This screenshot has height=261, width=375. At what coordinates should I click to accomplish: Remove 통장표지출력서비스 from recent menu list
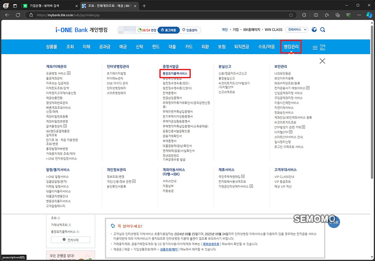tap(78, 232)
